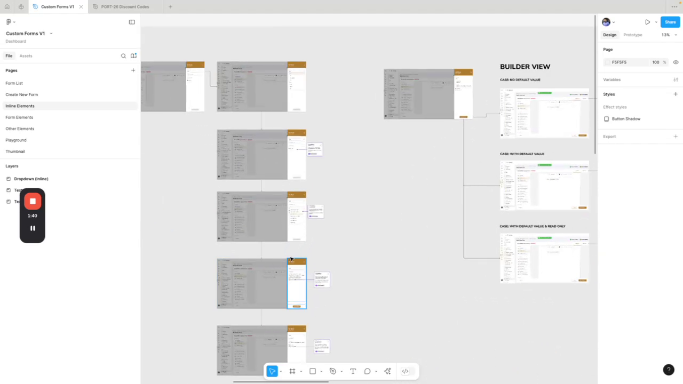Collapse the left sidebar panel
Viewport: 683px width, 384px height.
[132, 22]
